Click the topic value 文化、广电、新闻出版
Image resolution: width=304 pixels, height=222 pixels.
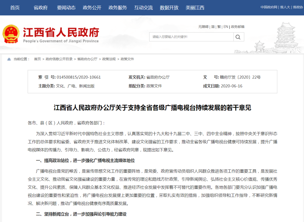pyautogui.click(x=75, y=86)
